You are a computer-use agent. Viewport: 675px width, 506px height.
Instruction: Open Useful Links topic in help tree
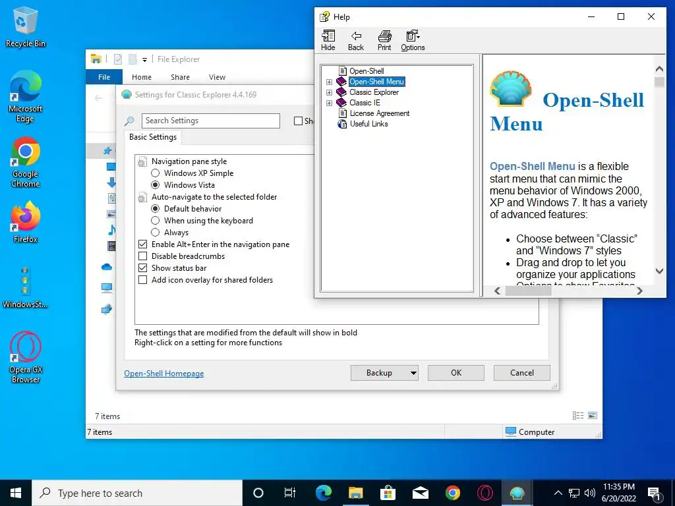pos(368,124)
